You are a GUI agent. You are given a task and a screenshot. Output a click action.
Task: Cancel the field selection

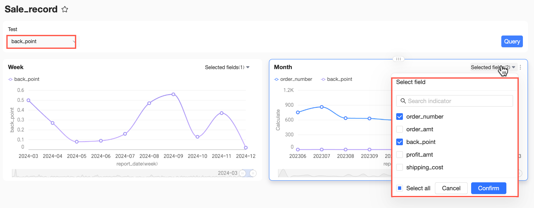click(x=451, y=188)
